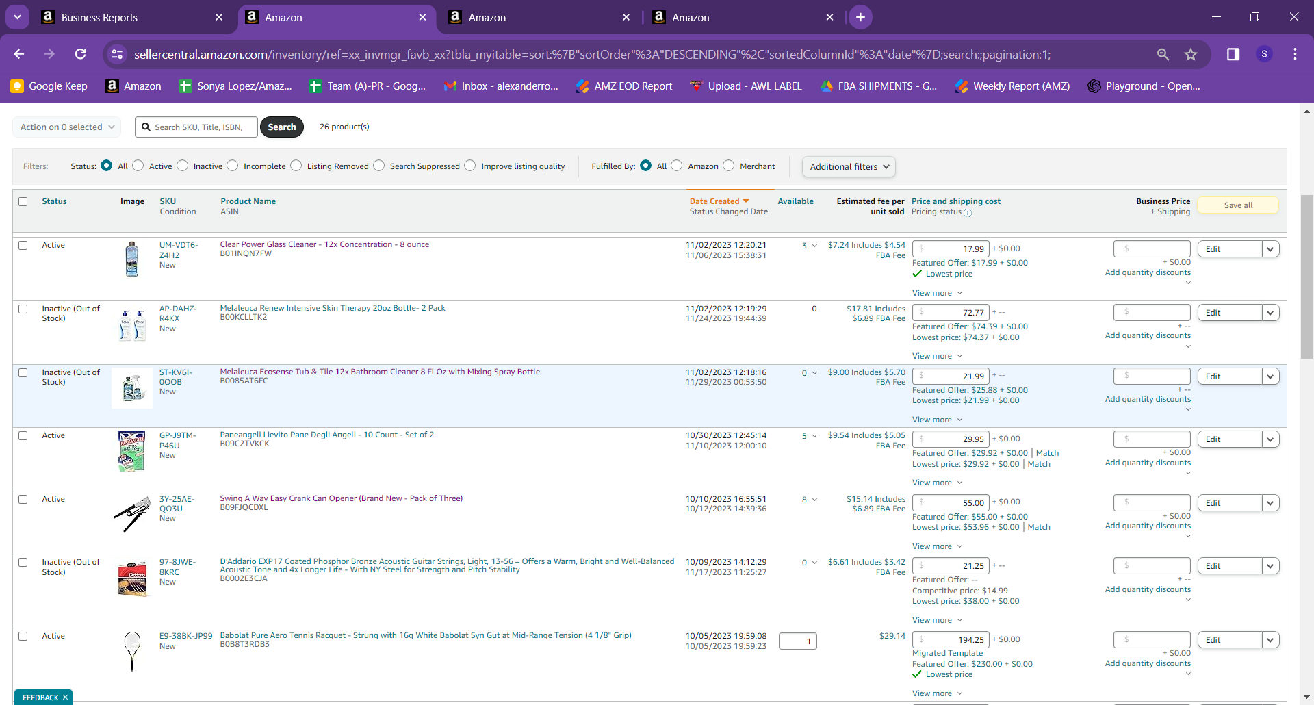
Task: Focus the Search SKU, Title, ISBN field
Action: 196,127
